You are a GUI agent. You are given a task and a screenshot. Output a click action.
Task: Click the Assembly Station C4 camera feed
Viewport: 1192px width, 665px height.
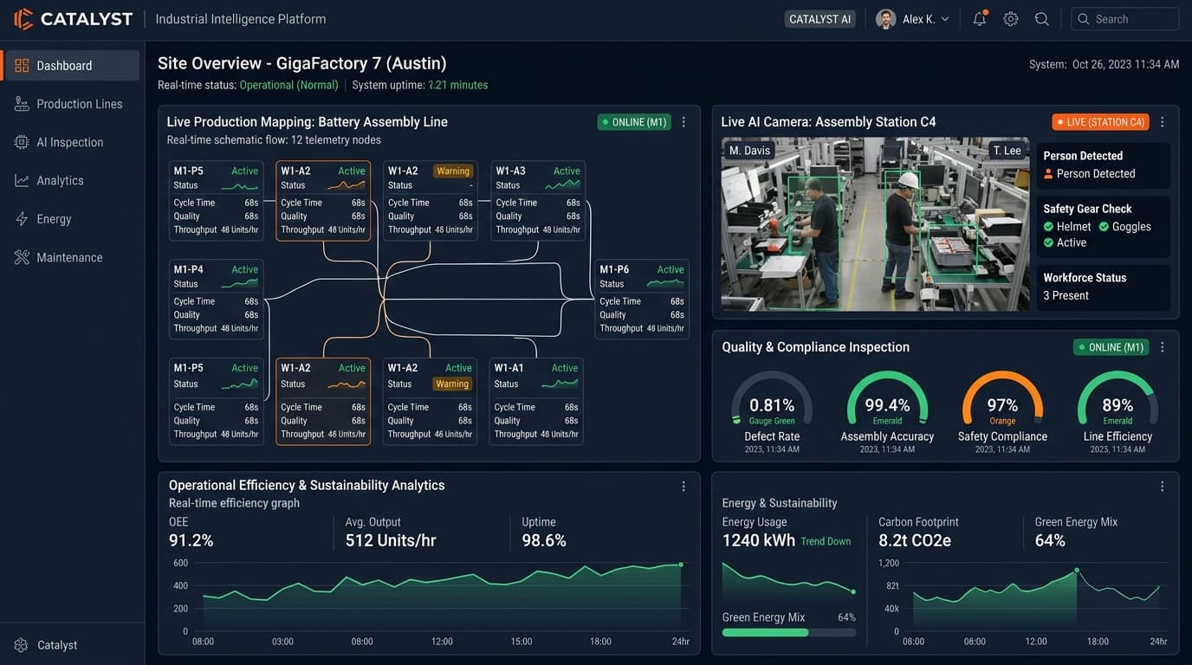click(x=875, y=224)
